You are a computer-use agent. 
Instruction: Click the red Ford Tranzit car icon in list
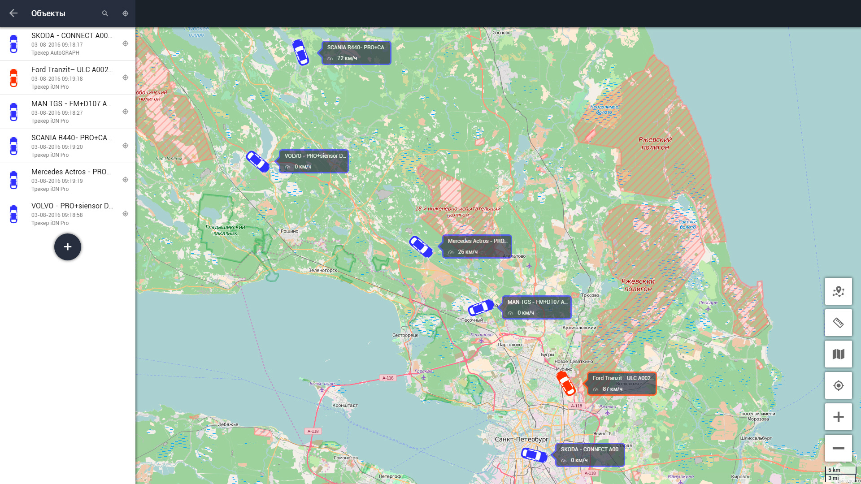[14, 78]
